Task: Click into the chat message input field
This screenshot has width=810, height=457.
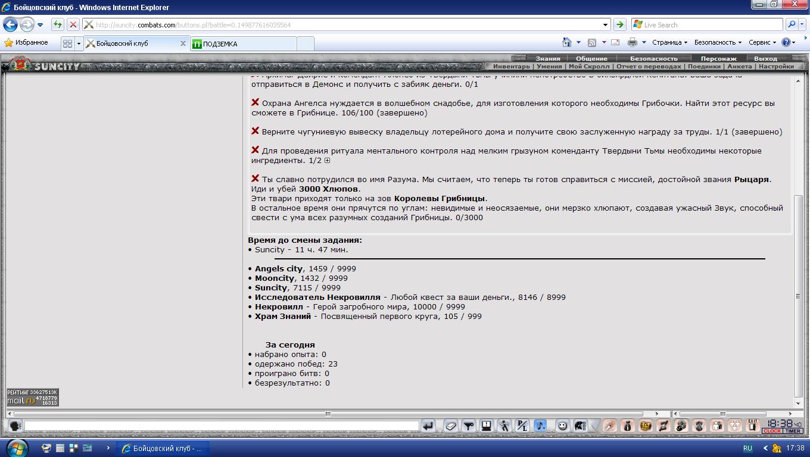Action: [222, 425]
